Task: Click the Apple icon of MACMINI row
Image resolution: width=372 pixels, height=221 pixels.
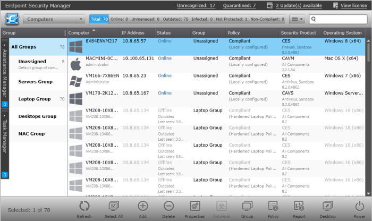Action: (76, 64)
